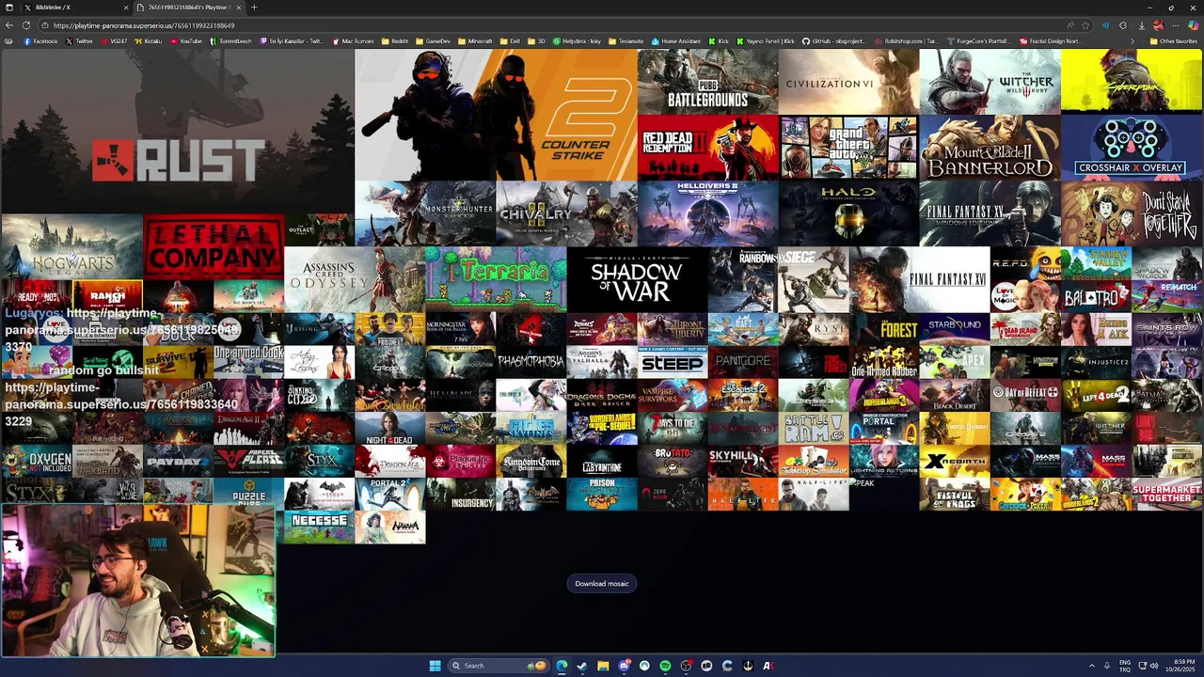Expand the GameDev bookmarks folder
Viewport: 1204px width, 677px height.
[434, 41]
